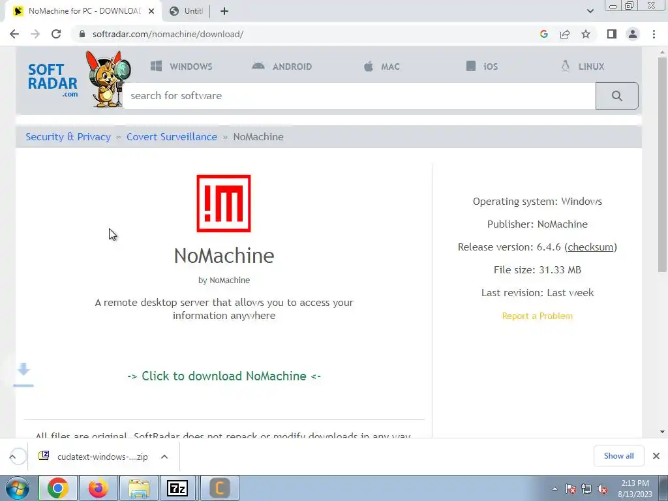This screenshot has height=501, width=668.
Task: Click the NoMachine heading text
Action: pyautogui.click(x=224, y=256)
